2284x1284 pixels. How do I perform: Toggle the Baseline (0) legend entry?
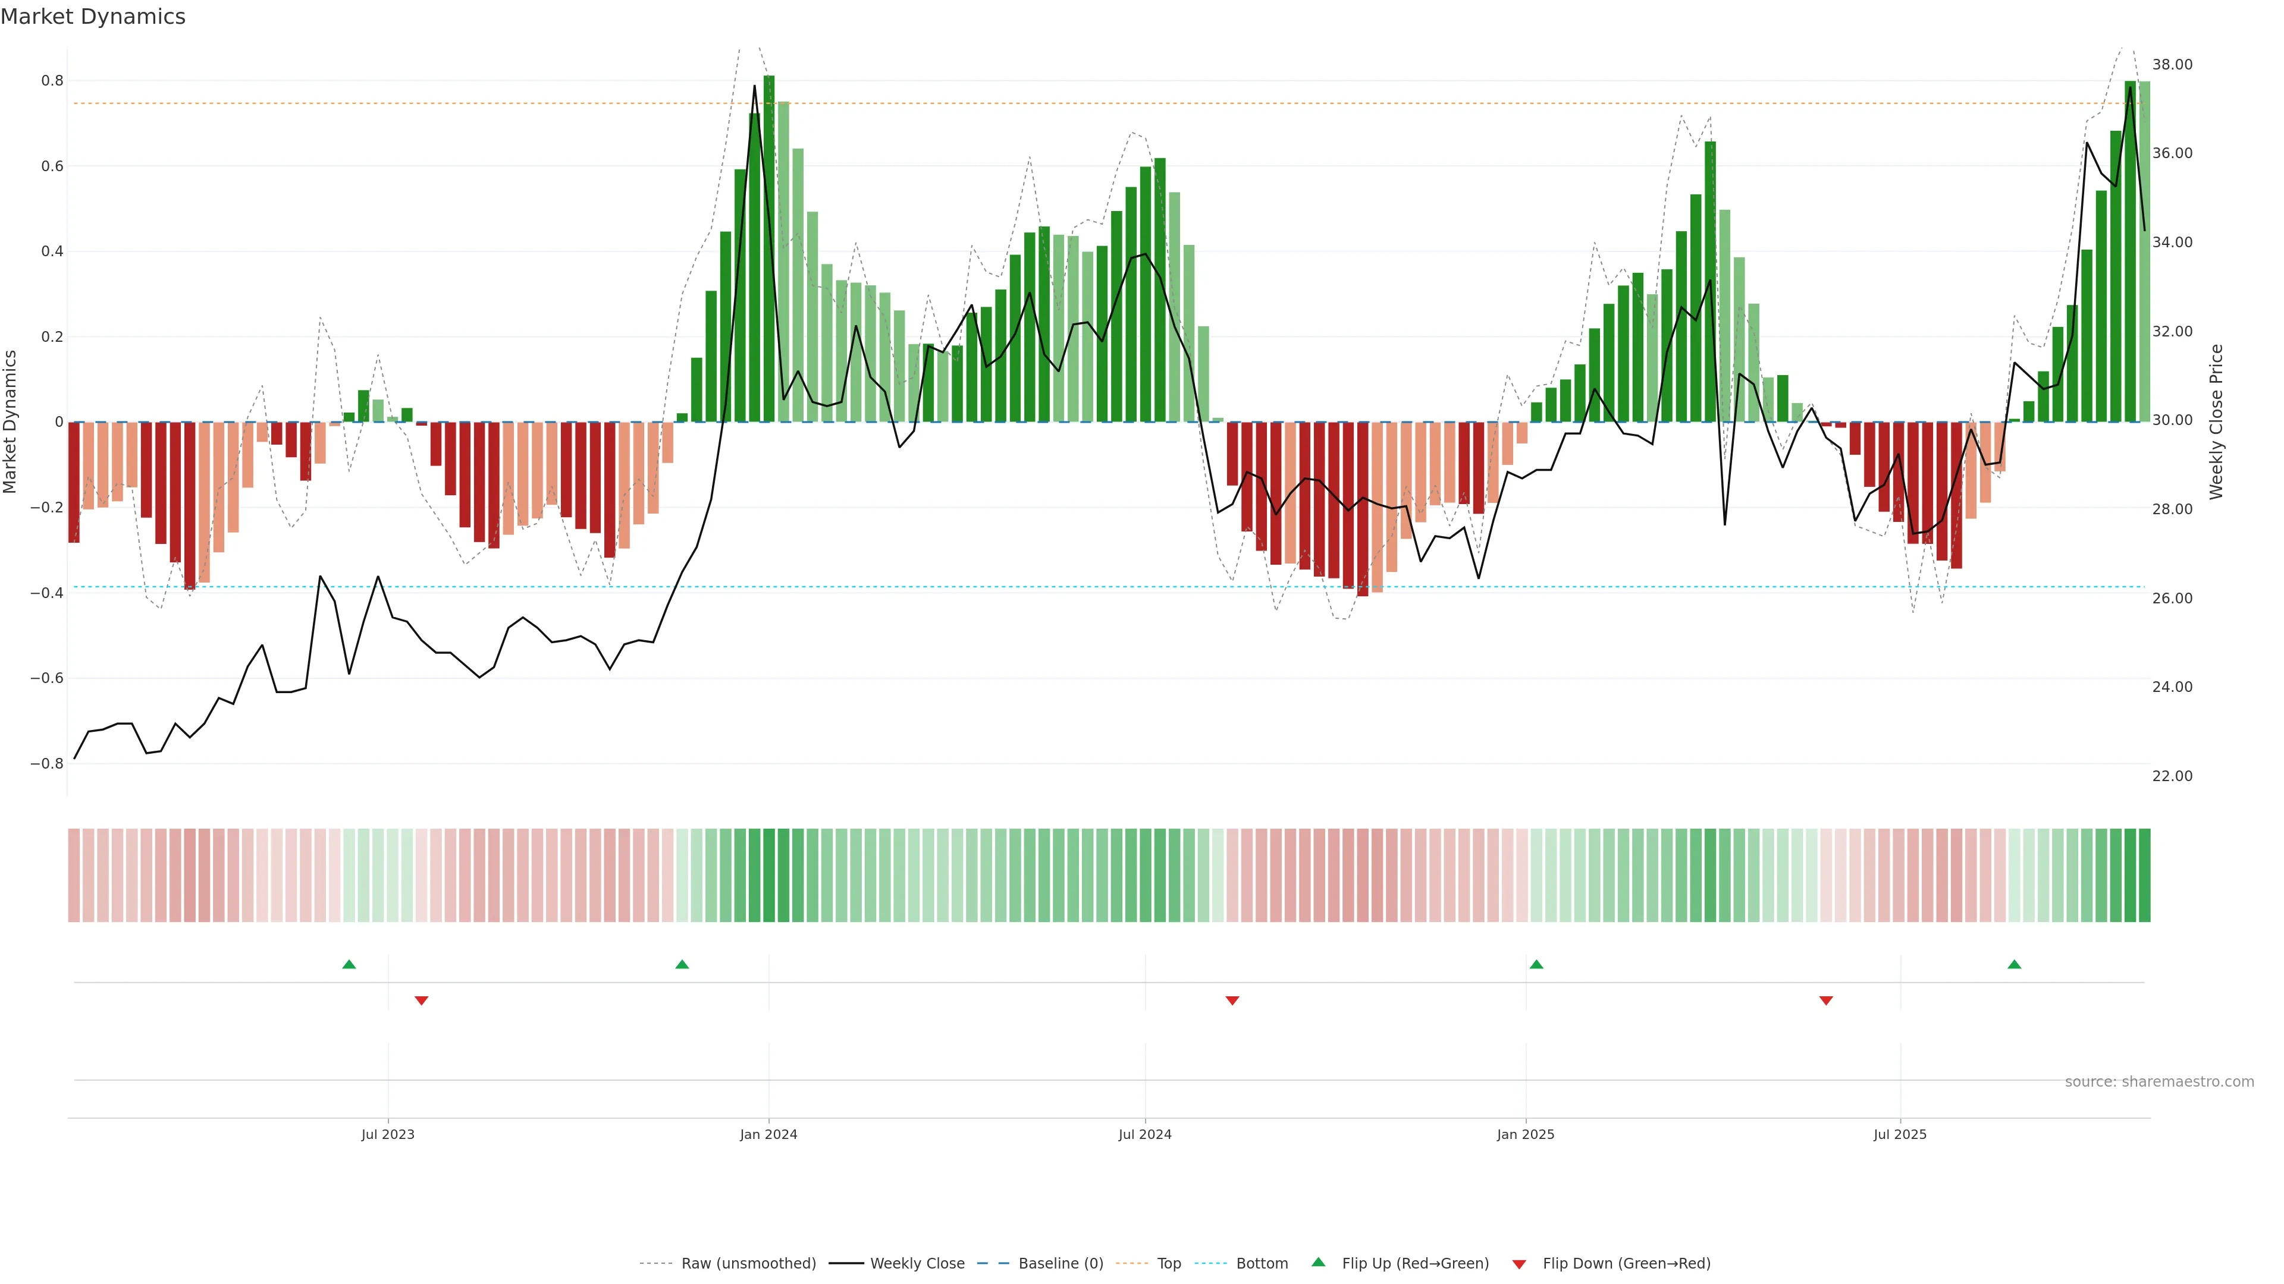point(1061,1264)
